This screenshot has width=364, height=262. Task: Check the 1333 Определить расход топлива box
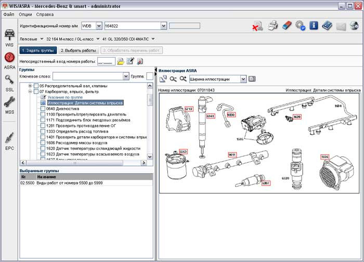tap(43, 131)
